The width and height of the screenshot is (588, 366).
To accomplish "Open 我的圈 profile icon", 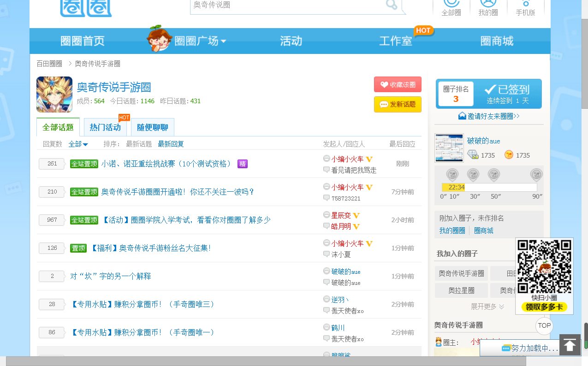I will [488, 4].
